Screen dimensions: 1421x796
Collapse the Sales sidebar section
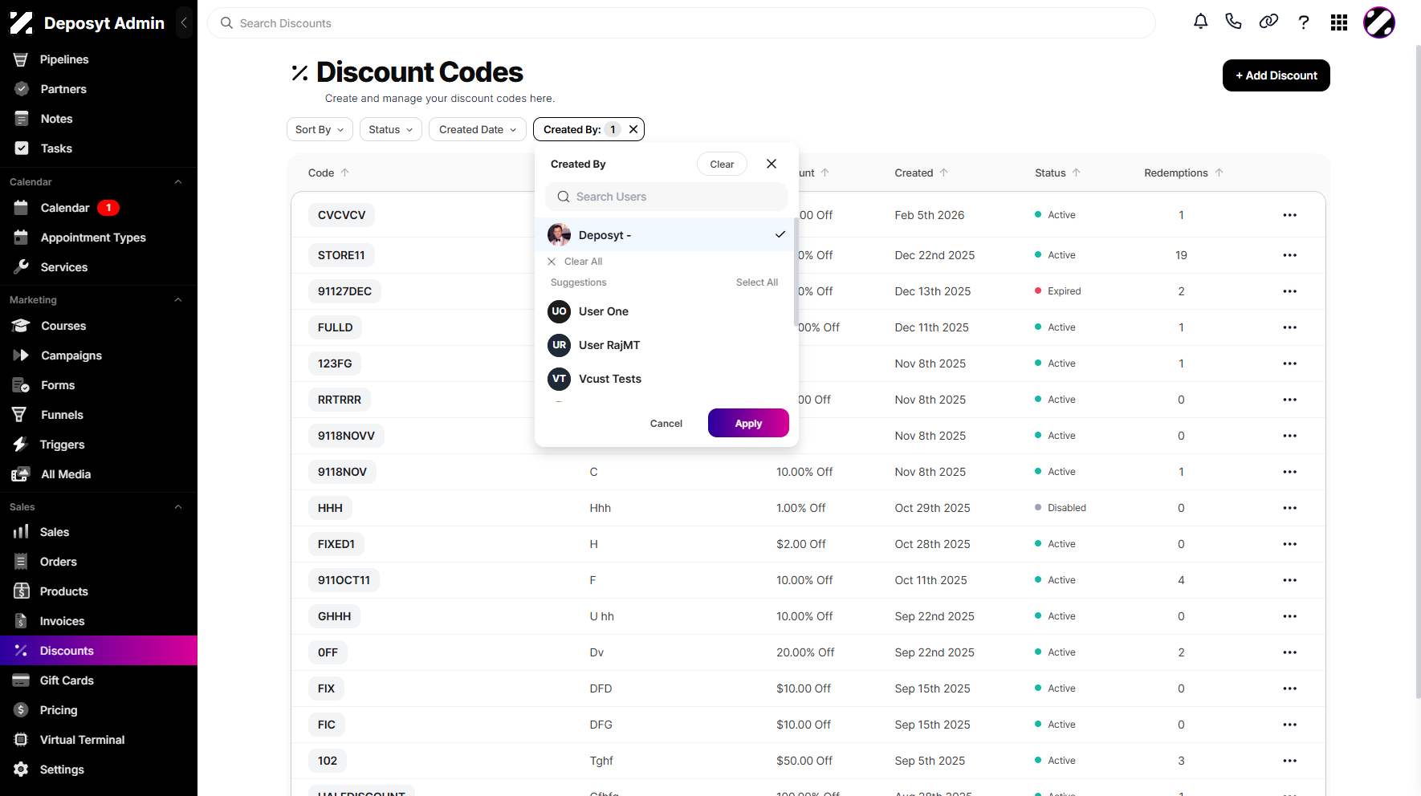click(178, 507)
